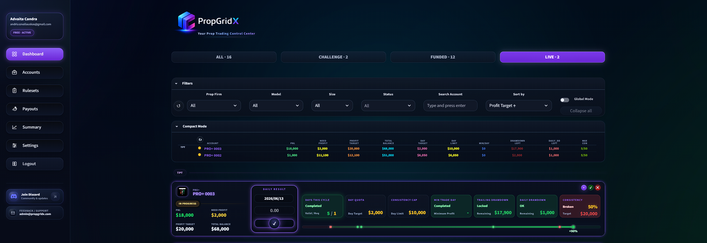Click the $17,900 Drawdown Left cell
The height and width of the screenshot is (243, 707).
coord(517,149)
